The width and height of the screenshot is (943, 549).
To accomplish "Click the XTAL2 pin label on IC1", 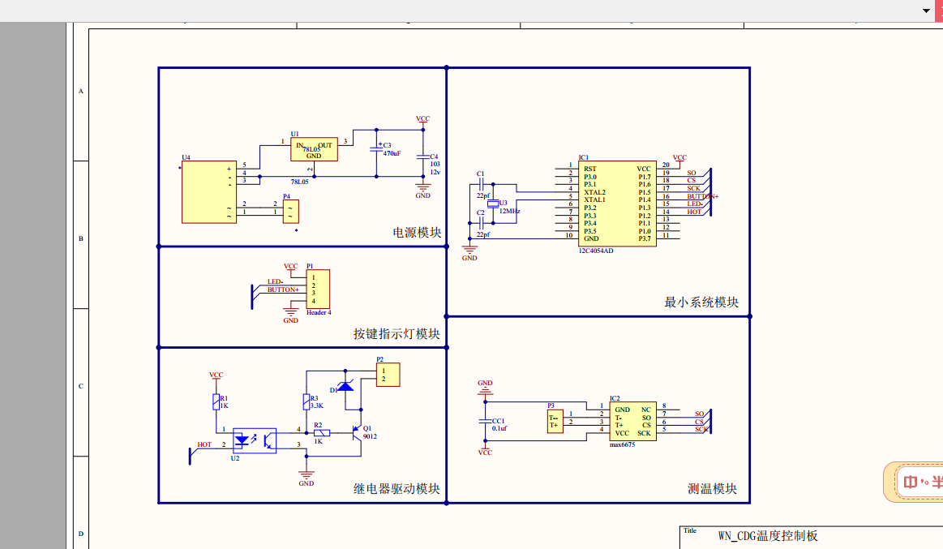I will tap(595, 192).
